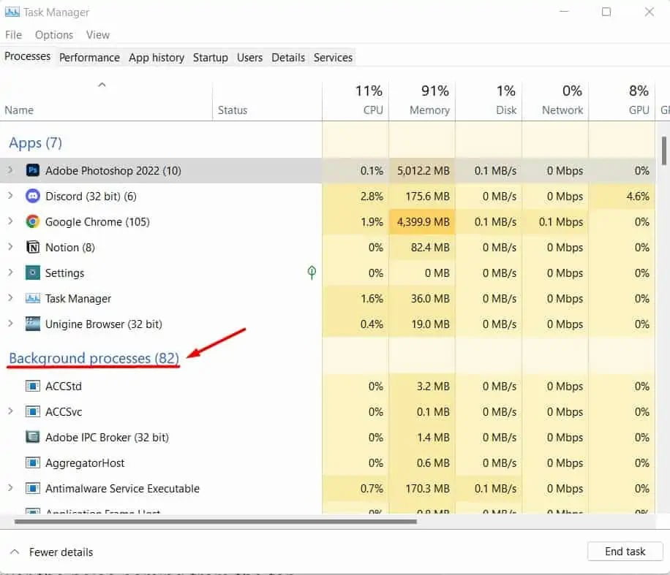Expand the Google Chrome process group

pos(10,221)
